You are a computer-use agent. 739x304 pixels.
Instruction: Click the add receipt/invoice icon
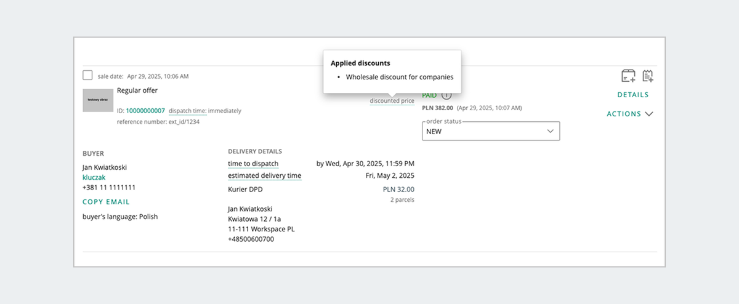pyautogui.click(x=647, y=76)
